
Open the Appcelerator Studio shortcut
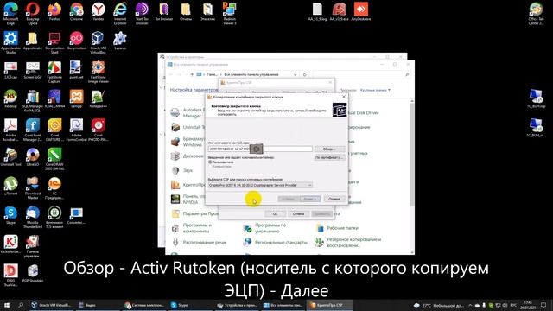point(10,42)
